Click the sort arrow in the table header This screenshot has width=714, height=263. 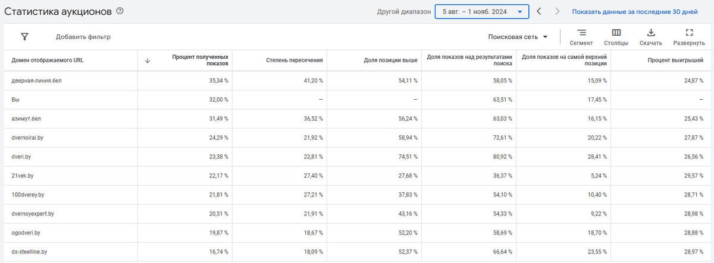tap(148, 60)
